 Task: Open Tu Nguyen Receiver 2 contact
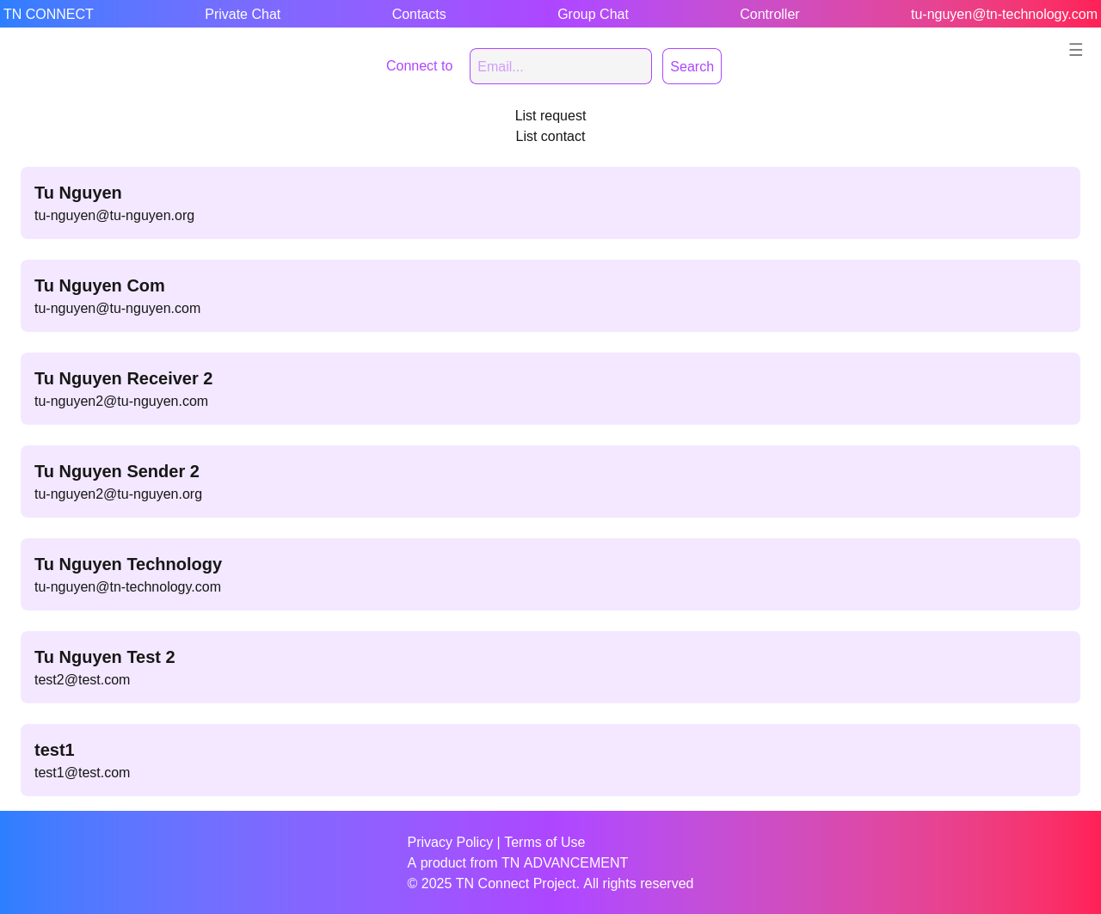point(550,389)
